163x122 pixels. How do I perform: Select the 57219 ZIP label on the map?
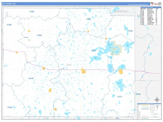coord(31,79)
